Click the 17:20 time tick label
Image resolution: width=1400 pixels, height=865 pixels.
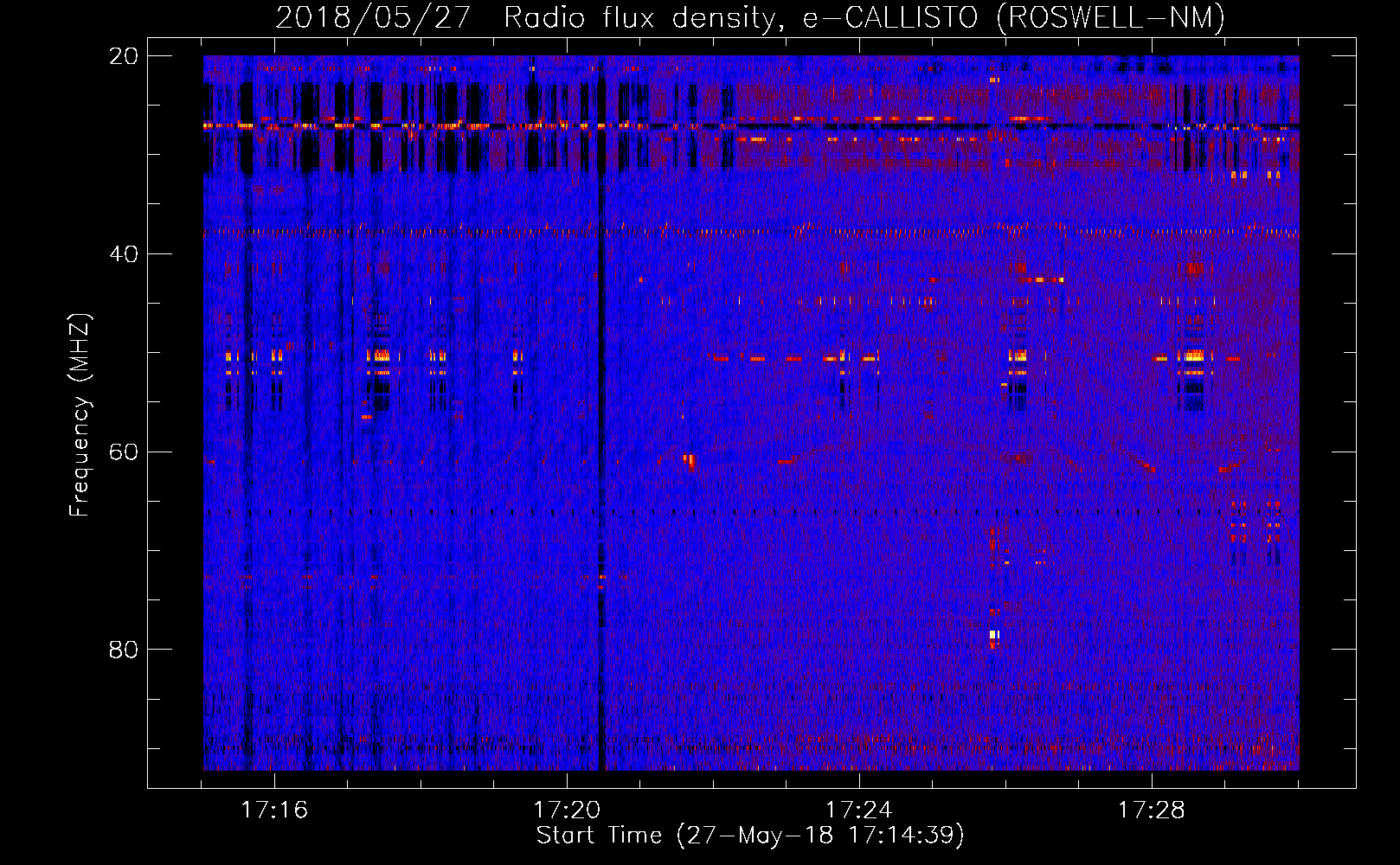(567, 811)
